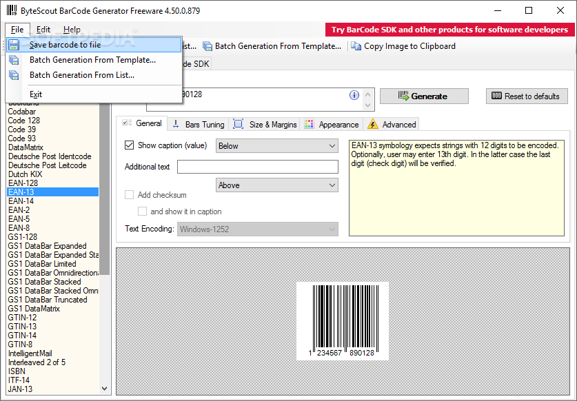
Task: Click Batch Generation From Template toolbar button
Action: [x=272, y=46]
